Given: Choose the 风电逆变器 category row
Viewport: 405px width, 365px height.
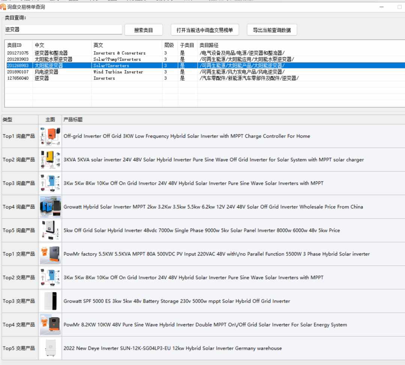Looking at the screenshot, I should pyautogui.click(x=46, y=72).
